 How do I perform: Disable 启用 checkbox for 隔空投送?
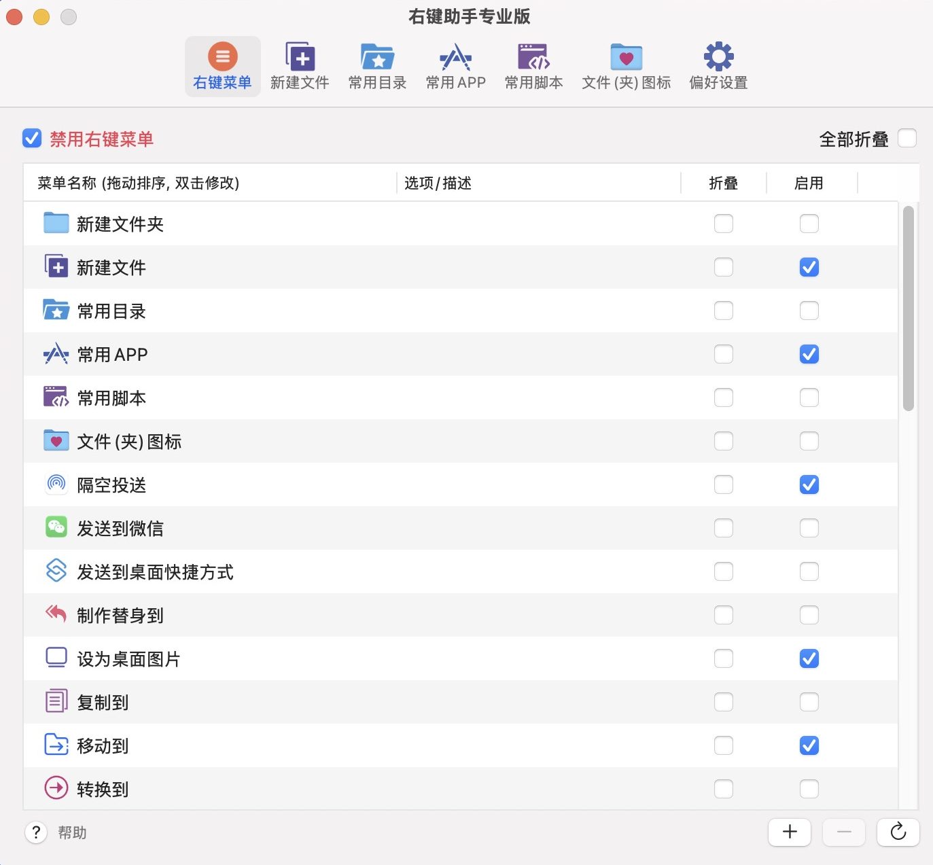809,484
